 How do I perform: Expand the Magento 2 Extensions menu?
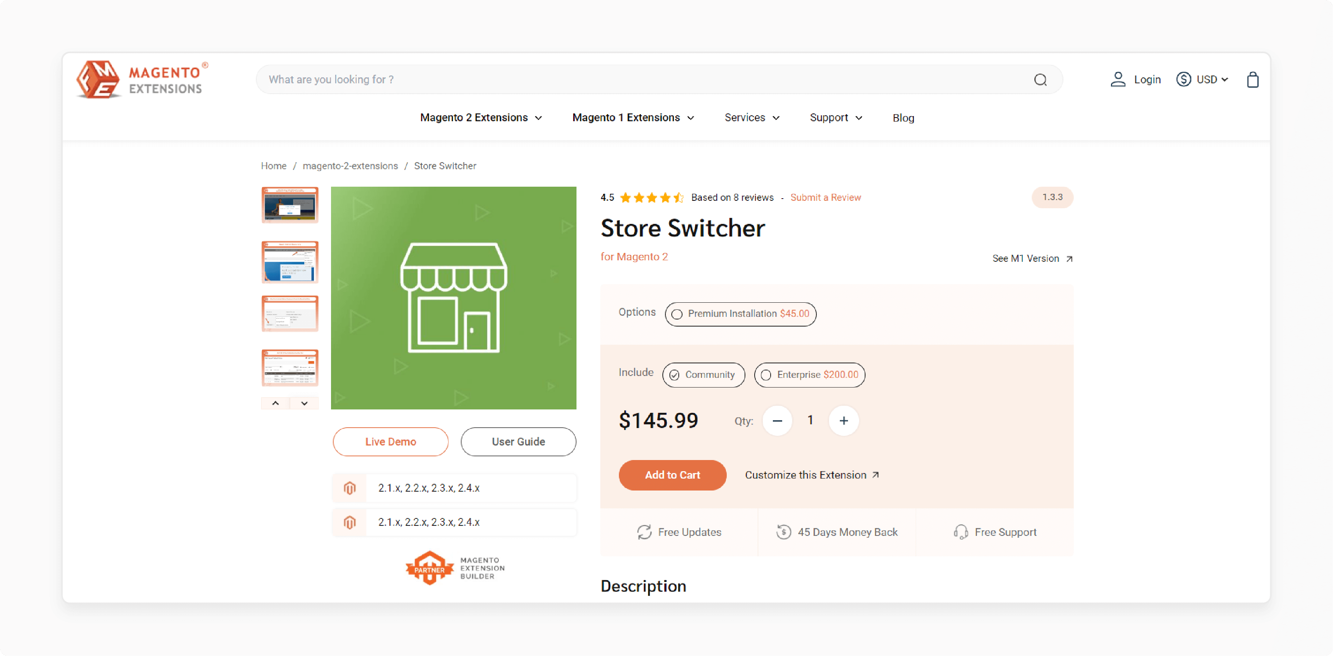coord(481,118)
